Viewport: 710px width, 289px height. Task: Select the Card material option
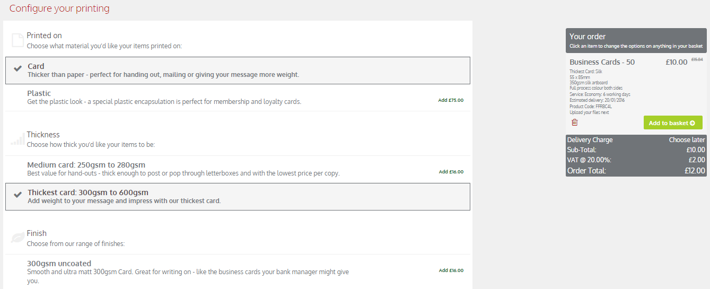[x=238, y=71]
